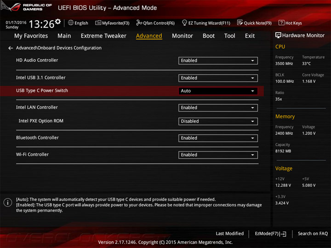Viewport: 331px width, 248px height.
Task: Click the 01/17/2016 date text
Action: click(x=16, y=23)
